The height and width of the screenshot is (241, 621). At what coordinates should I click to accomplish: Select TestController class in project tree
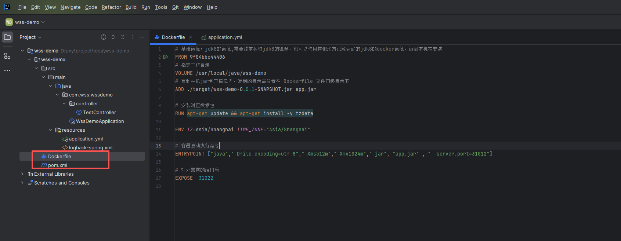point(99,112)
